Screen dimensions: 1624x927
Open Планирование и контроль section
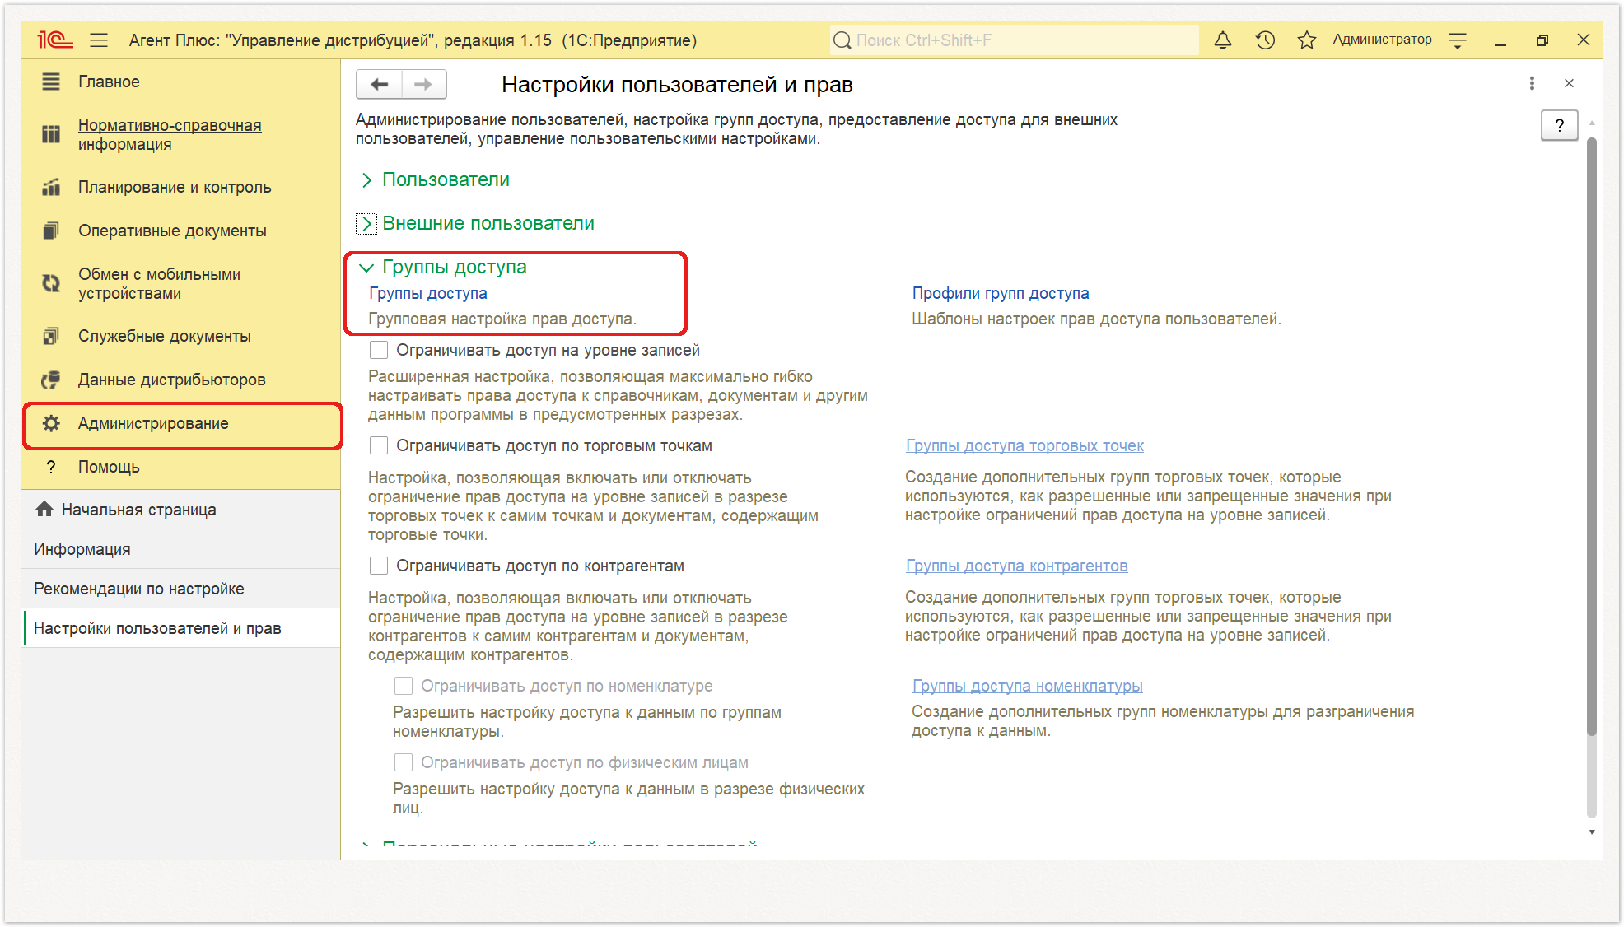click(x=175, y=187)
